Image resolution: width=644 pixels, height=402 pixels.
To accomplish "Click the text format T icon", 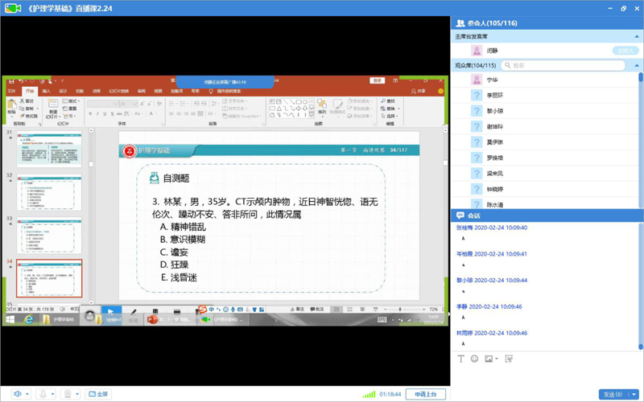I will pyautogui.click(x=461, y=359).
